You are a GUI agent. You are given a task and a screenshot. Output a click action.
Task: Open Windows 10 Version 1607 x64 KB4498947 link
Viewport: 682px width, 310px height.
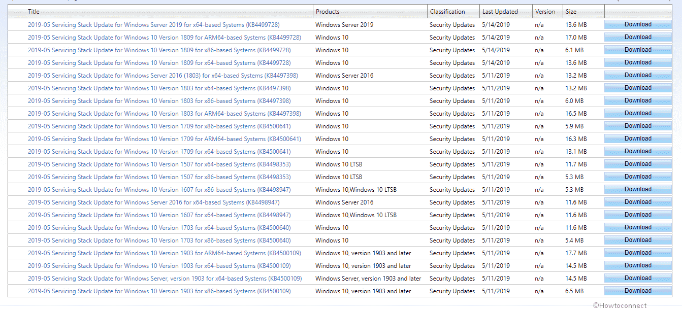tap(159, 215)
